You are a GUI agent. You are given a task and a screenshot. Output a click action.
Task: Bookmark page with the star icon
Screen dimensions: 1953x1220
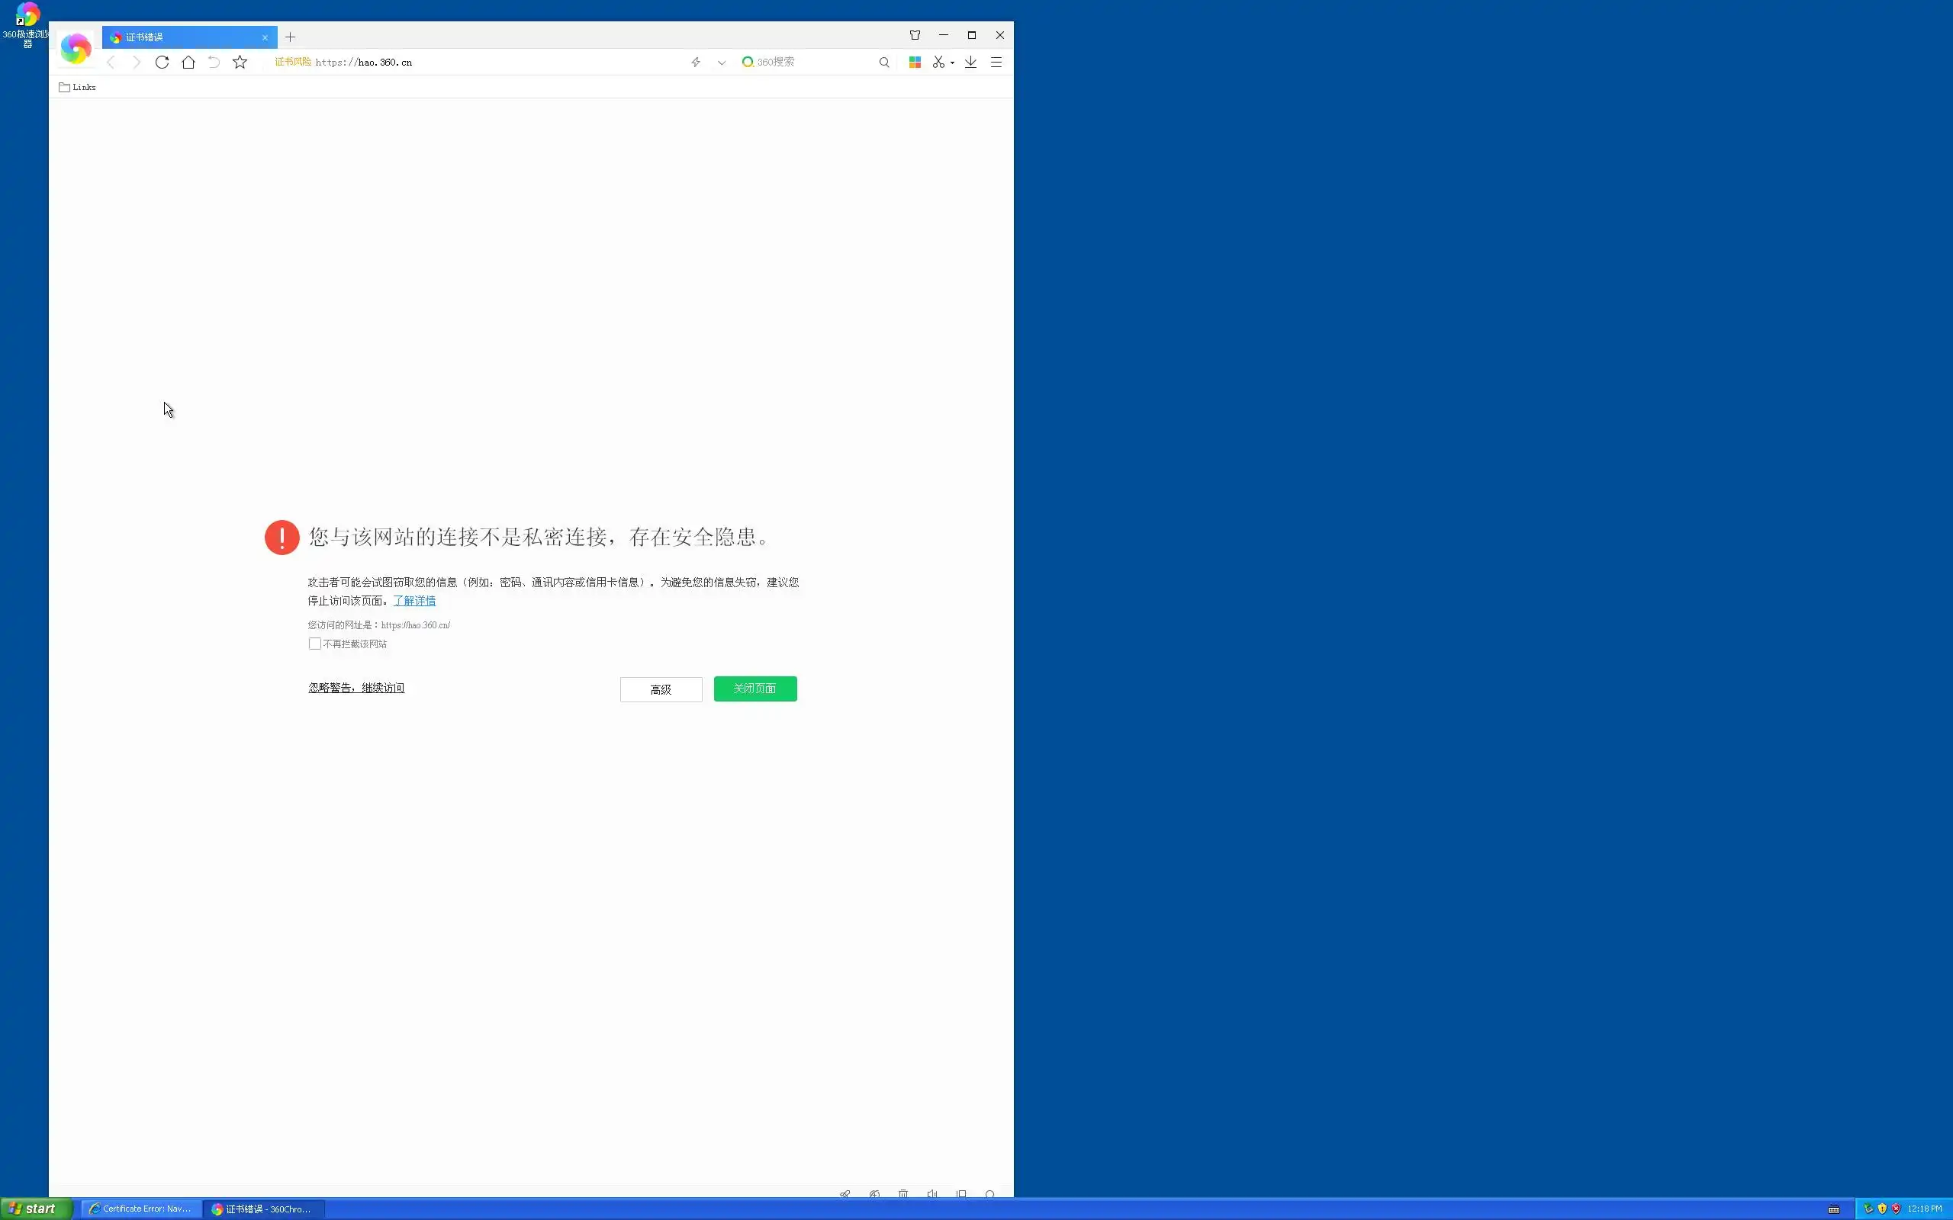240,62
